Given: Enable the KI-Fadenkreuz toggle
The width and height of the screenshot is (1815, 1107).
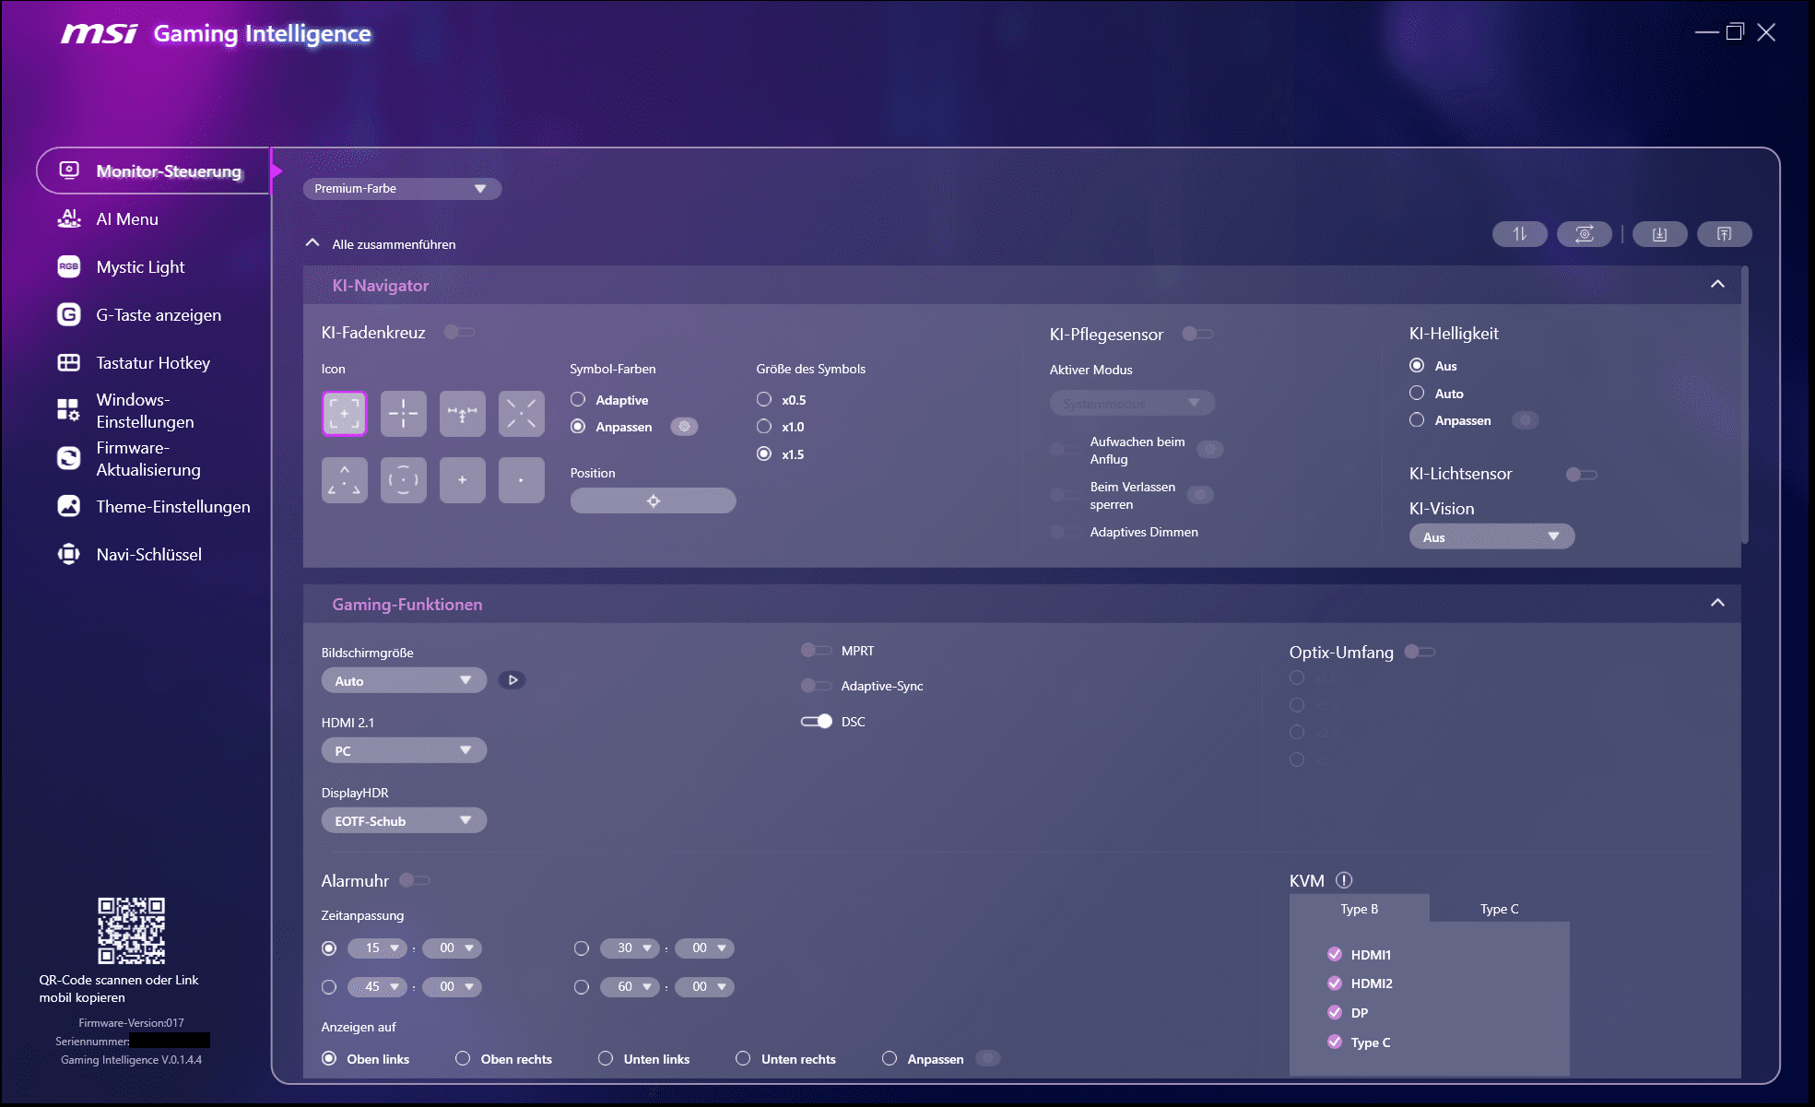Looking at the screenshot, I should (459, 332).
